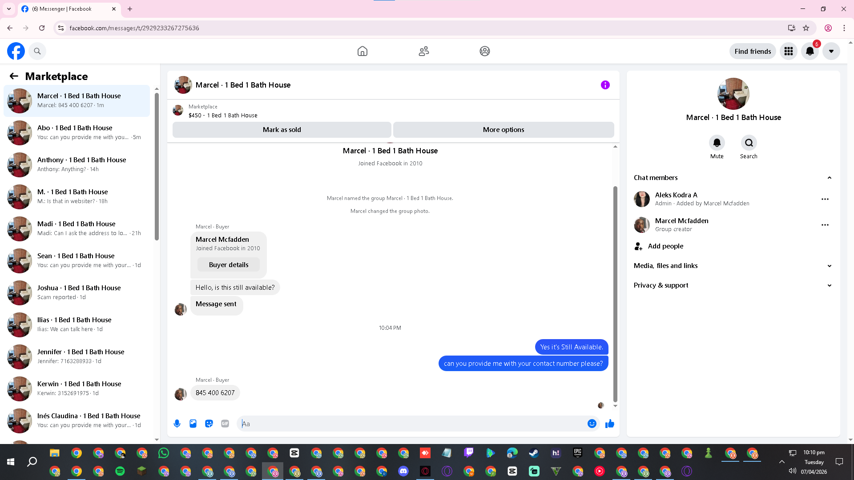Open the purple conversation information icon
Viewport: 854px width, 480px height.
point(605,85)
